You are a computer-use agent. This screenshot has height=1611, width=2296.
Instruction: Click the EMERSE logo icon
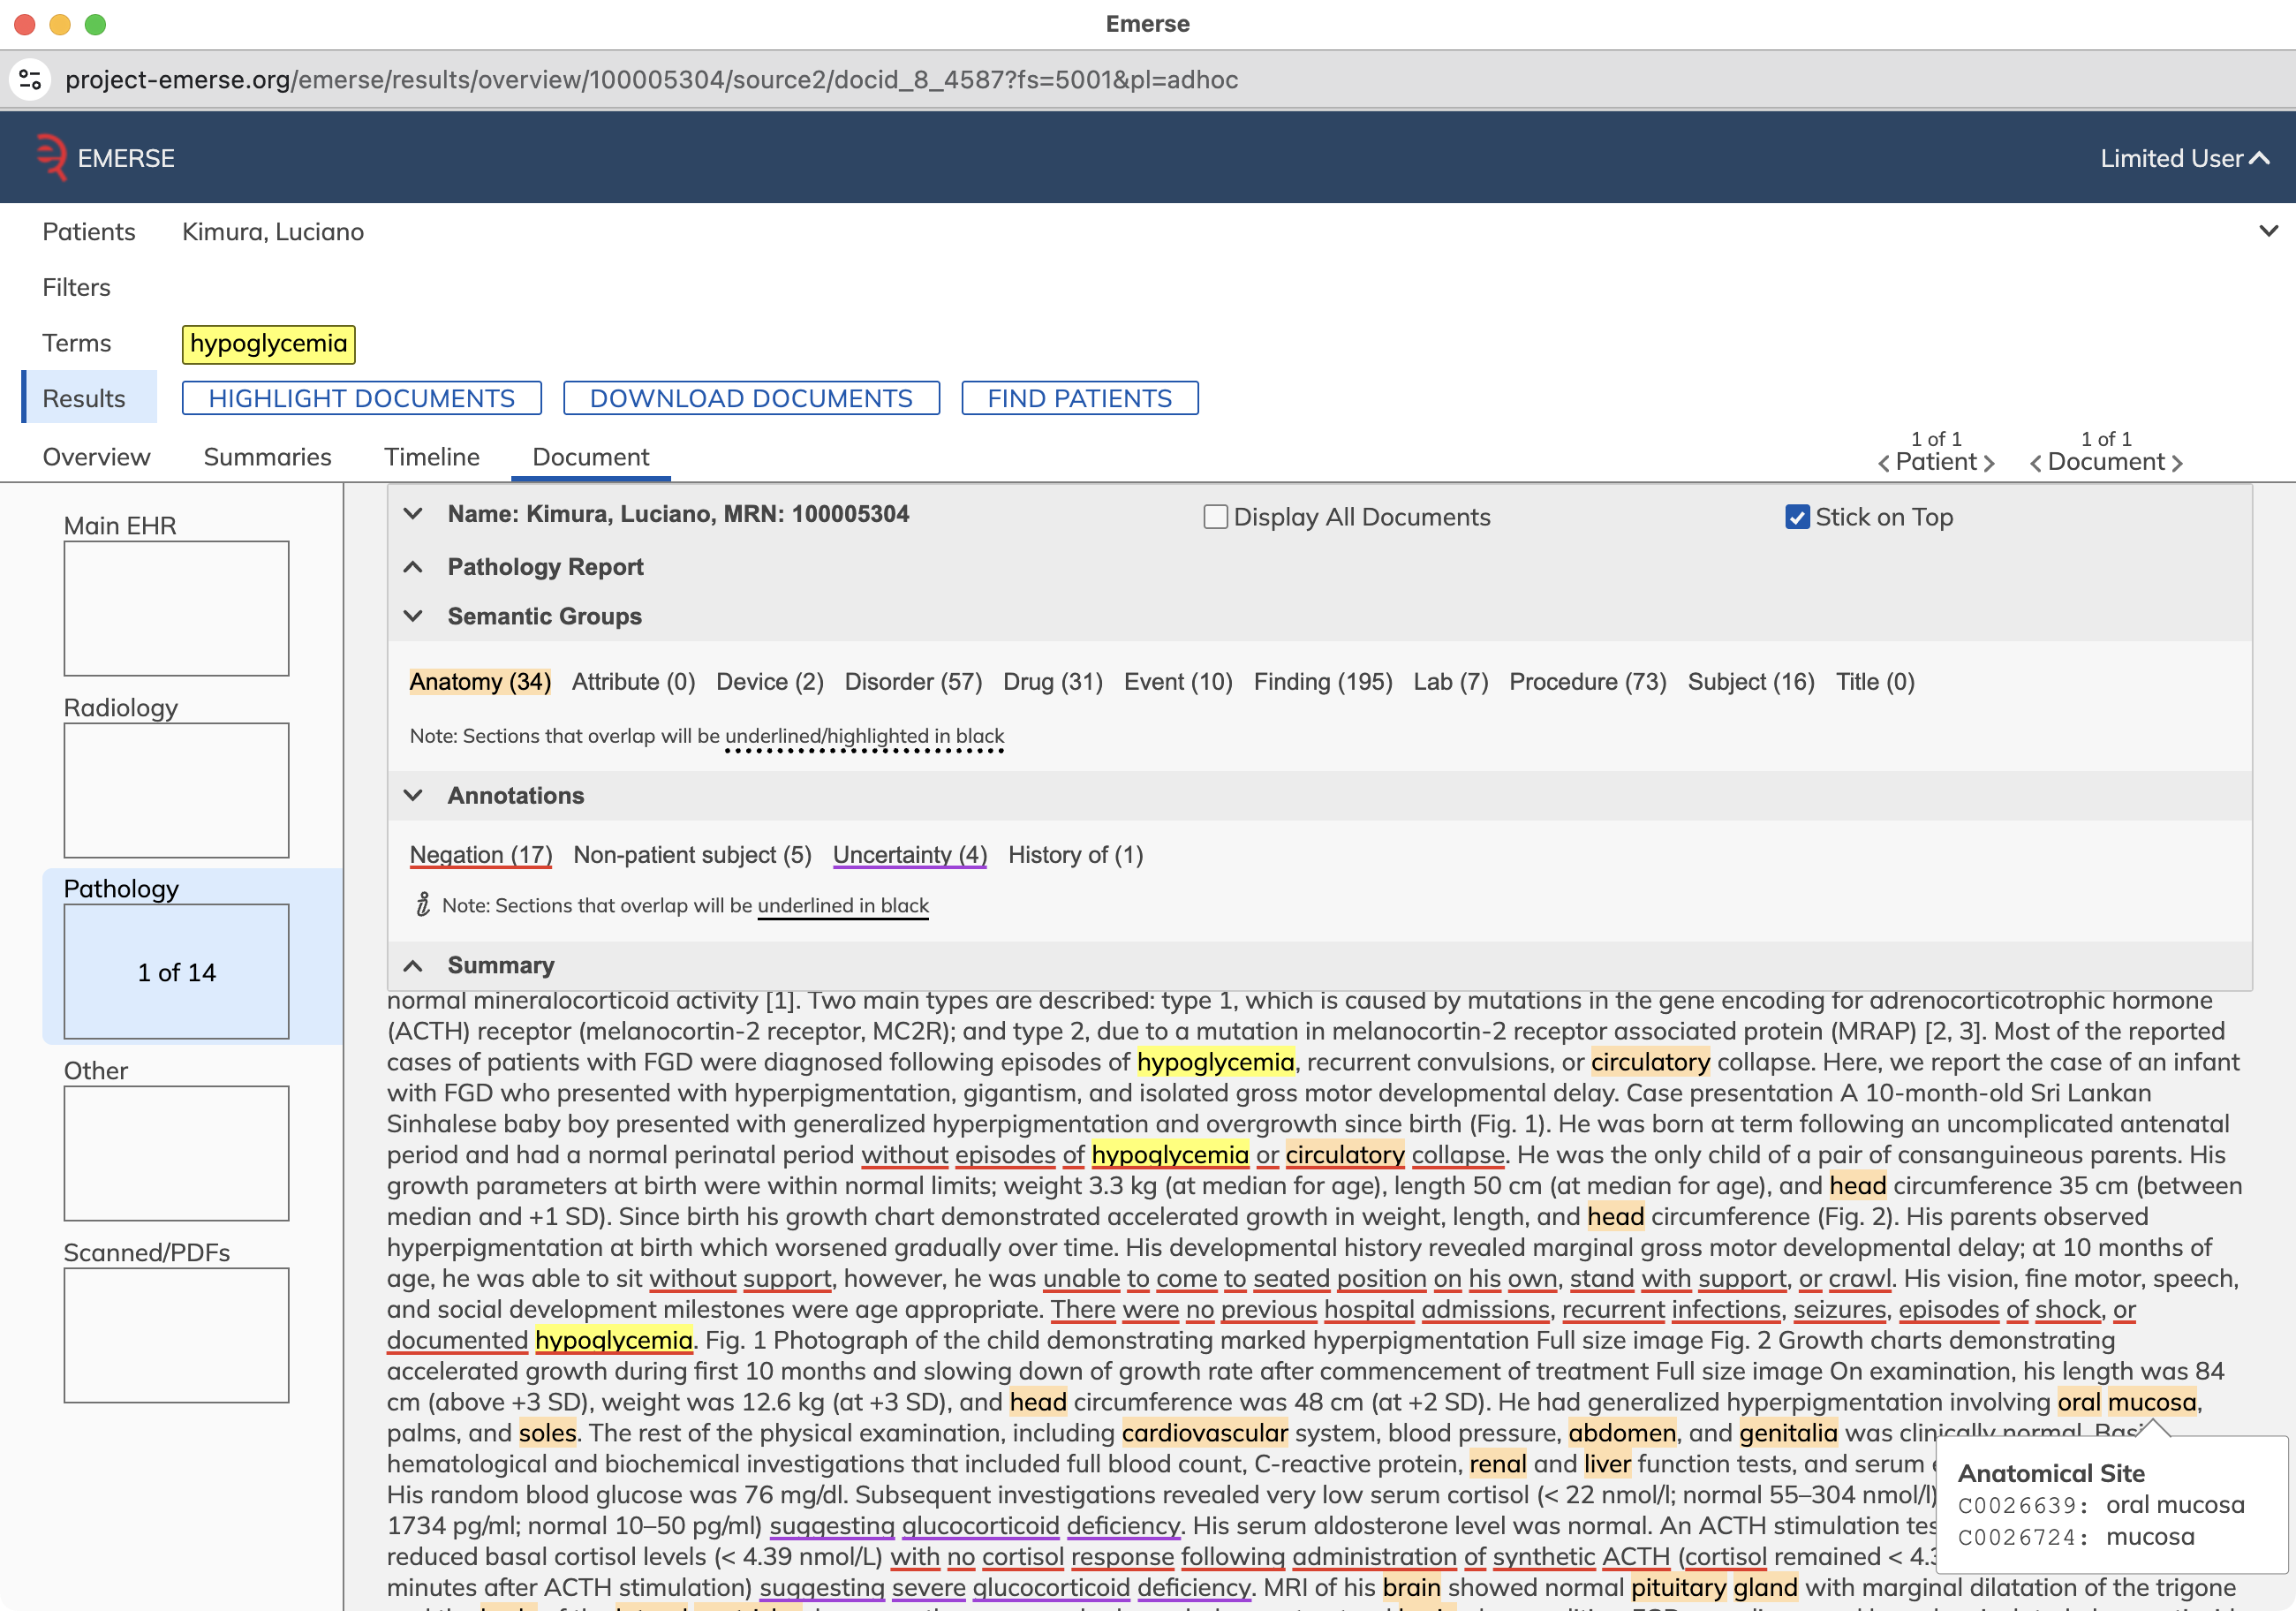pyautogui.click(x=51, y=157)
